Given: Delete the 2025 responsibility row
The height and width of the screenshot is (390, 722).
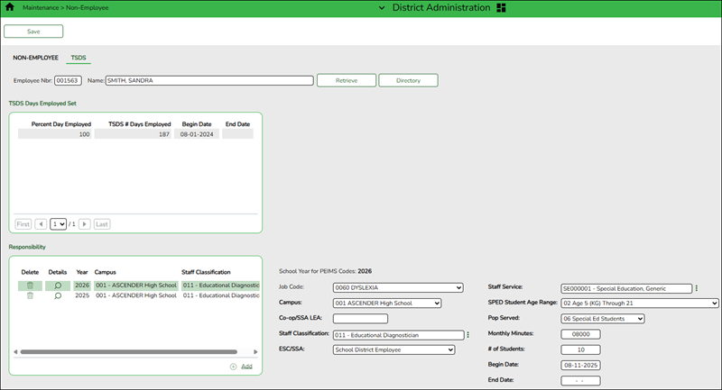Looking at the screenshot, I should pos(30,295).
